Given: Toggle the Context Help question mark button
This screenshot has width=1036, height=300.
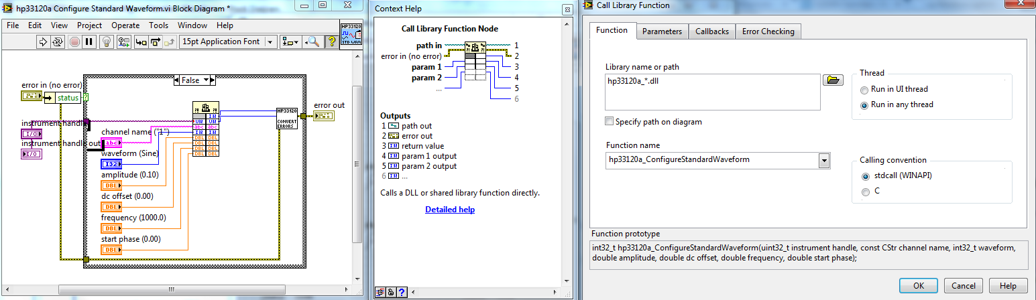Looking at the screenshot, I should pyautogui.click(x=331, y=42).
